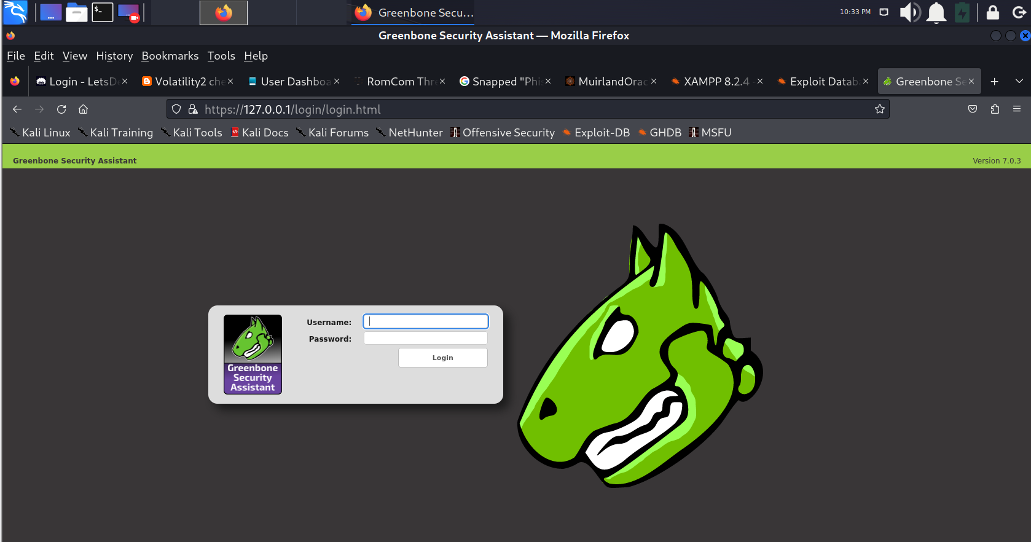
Task: Open the MSFU bookmark
Action: click(x=710, y=133)
